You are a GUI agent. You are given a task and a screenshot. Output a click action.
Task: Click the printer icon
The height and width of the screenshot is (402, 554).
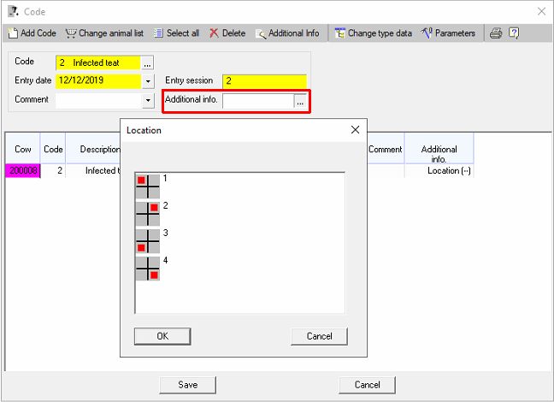tap(496, 33)
